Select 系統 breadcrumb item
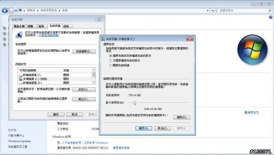Screen dimensions: 274x155 tap(65, 10)
